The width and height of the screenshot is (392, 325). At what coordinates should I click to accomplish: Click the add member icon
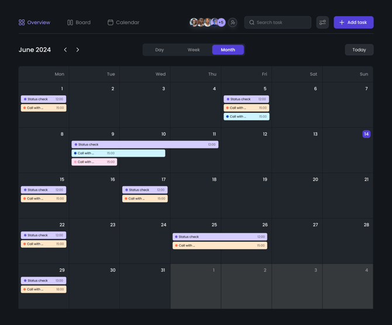[232, 22]
